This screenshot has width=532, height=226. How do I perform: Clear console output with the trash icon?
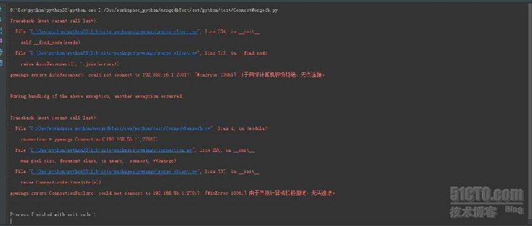[1, 62]
